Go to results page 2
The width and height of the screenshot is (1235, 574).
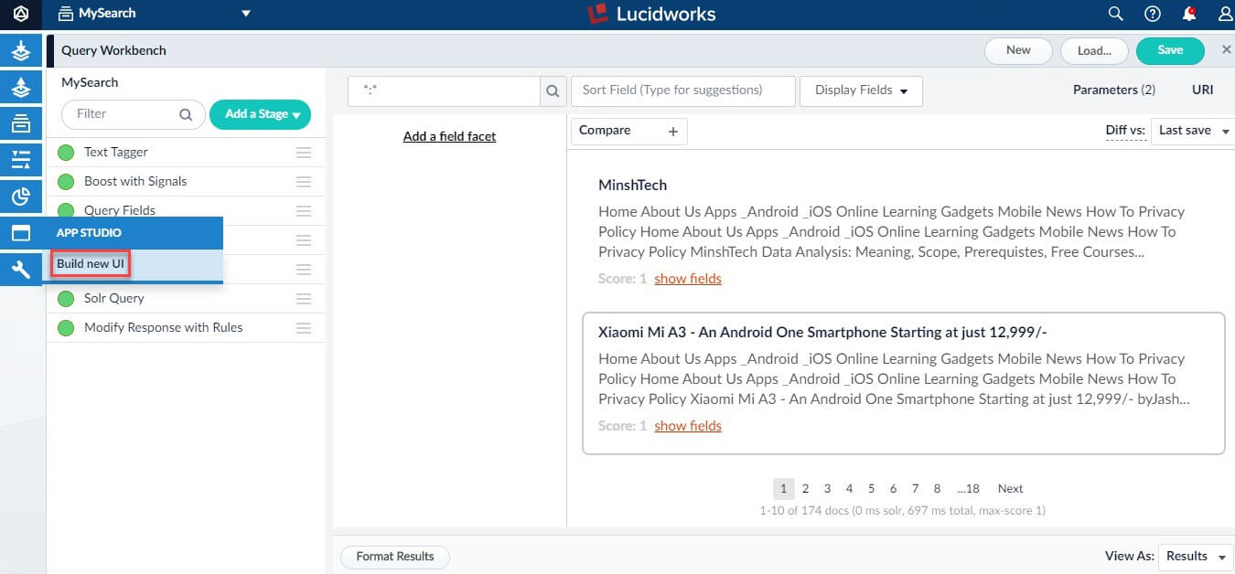(x=805, y=489)
